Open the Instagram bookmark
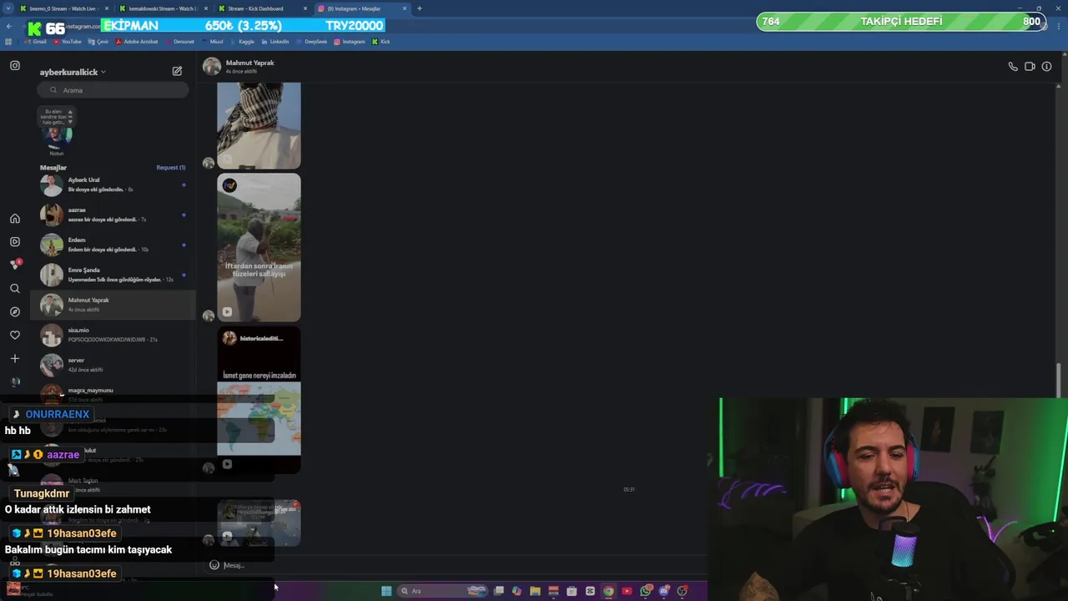Viewport: 1068px width, 601px height. pyautogui.click(x=350, y=42)
